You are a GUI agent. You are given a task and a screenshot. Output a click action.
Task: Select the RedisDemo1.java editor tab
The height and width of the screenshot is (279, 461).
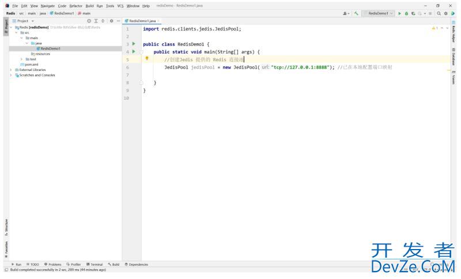click(x=142, y=21)
